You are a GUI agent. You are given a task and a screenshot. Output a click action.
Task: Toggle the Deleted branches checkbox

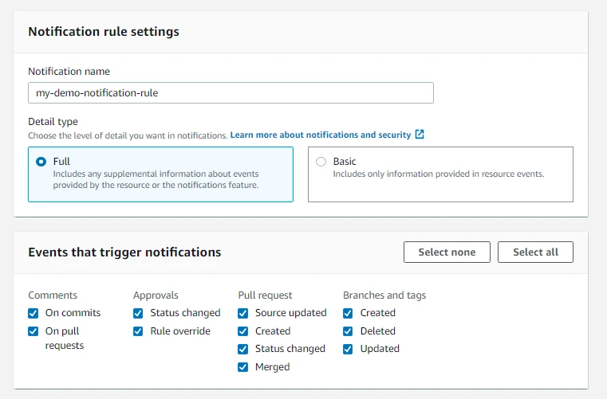[349, 331]
